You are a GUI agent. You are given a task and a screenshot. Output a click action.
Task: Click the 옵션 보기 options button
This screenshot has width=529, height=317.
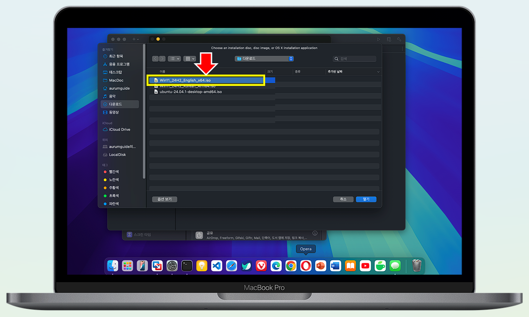[164, 199]
